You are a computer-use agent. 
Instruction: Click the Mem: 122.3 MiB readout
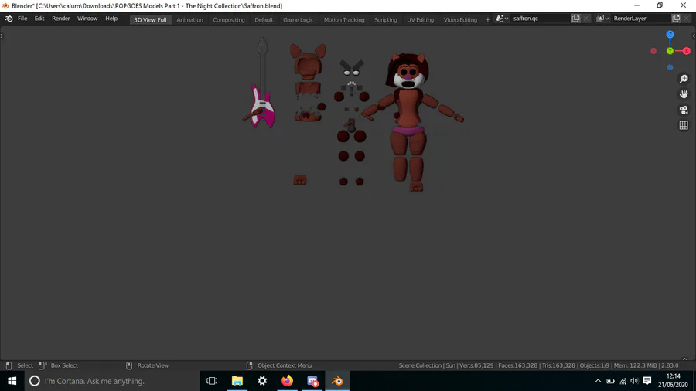[x=635, y=365]
